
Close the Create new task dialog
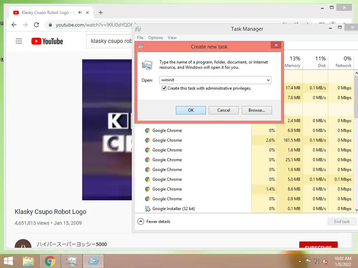coord(276,45)
